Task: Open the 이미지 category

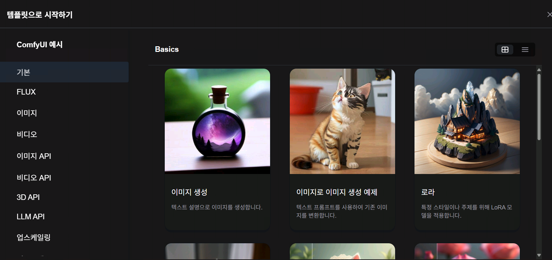Action: (64, 113)
